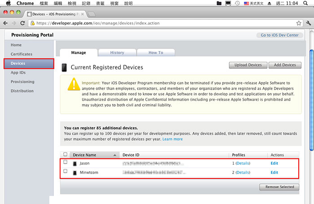Screen dimensions: 314x204
Task: Click the browser forward arrow
Action: click(14, 23)
